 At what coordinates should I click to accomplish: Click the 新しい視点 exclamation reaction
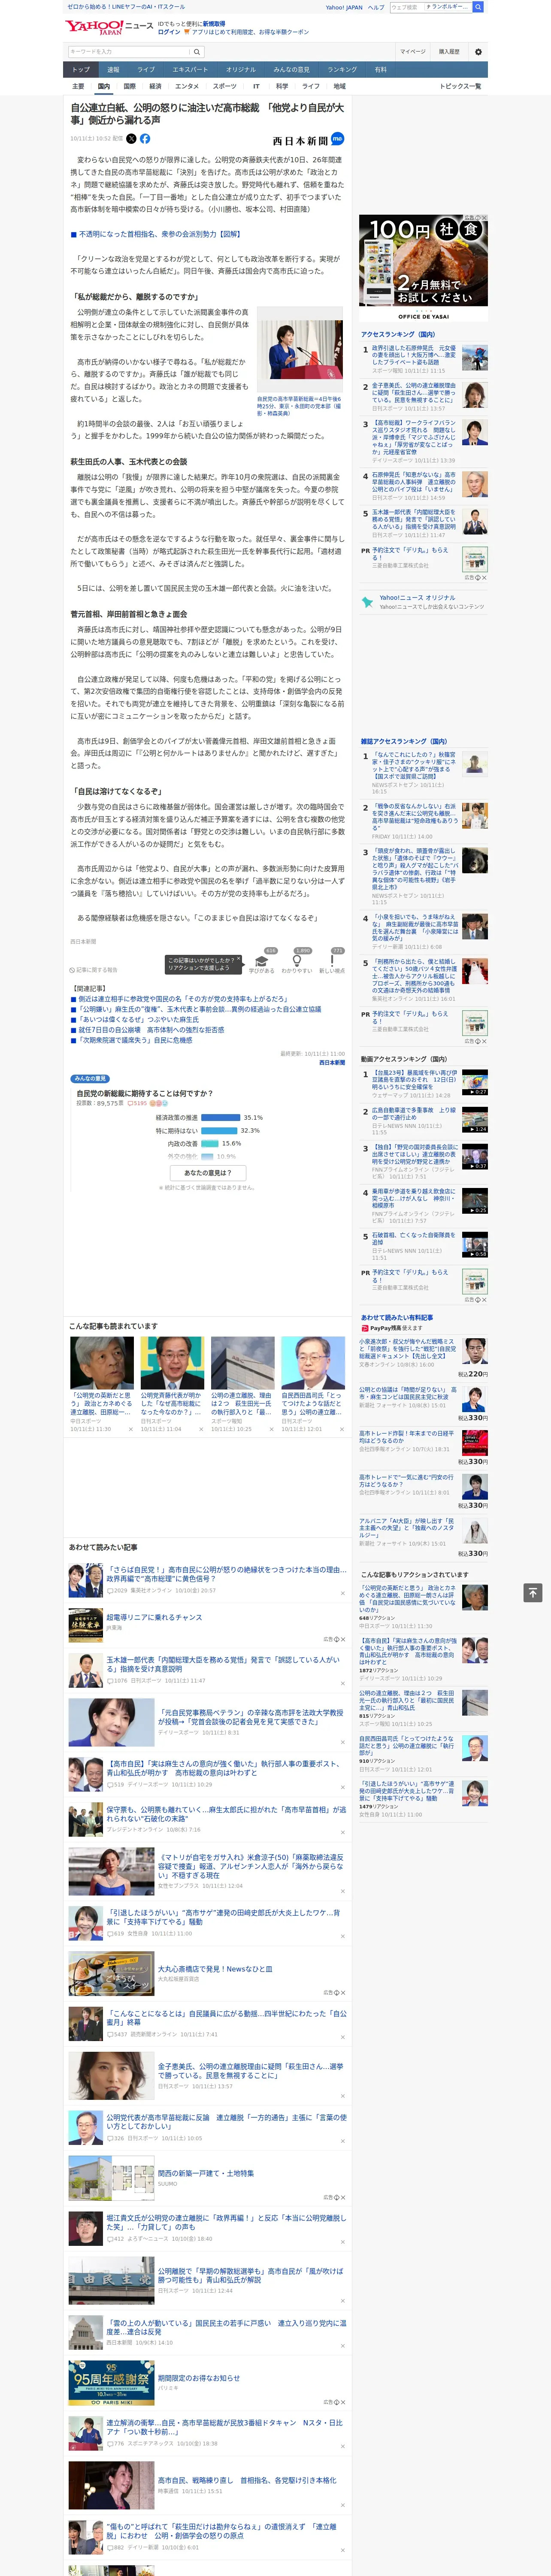tap(332, 960)
